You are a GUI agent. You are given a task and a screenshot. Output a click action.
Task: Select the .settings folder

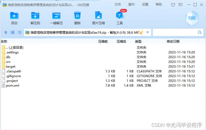coord(100,52)
